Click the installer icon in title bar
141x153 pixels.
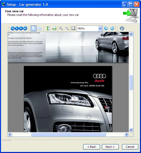pyautogui.click(x=4, y=4)
